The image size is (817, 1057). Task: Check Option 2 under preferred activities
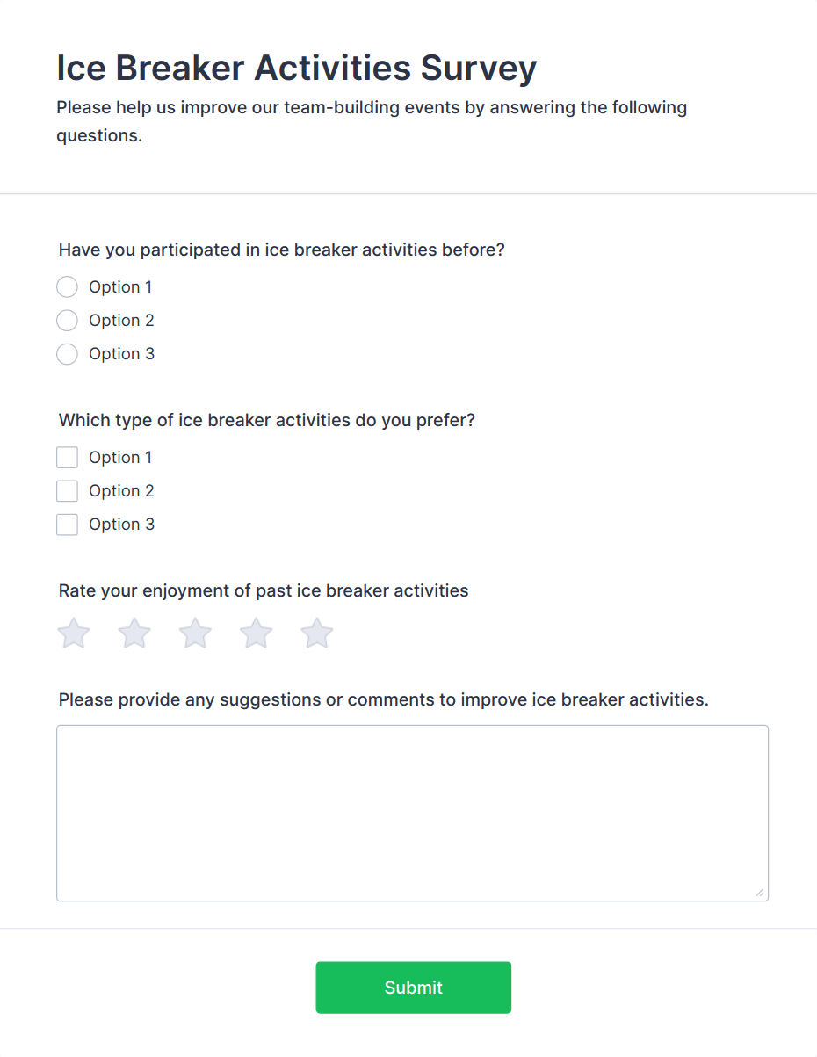point(67,490)
